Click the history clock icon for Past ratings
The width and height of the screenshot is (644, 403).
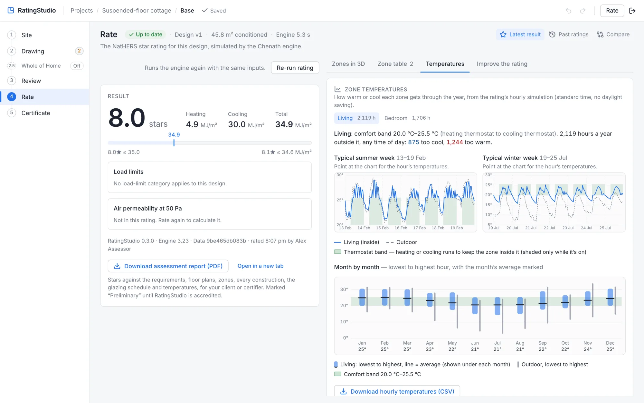pyautogui.click(x=552, y=34)
